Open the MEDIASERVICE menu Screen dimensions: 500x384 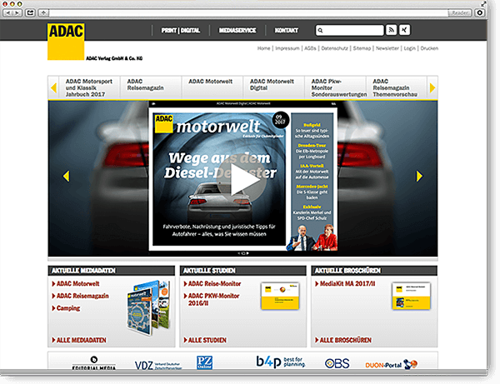point(237,30)
